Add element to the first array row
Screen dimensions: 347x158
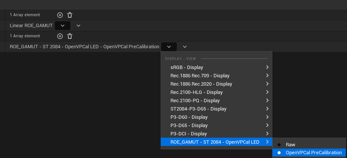pyautogui.click(x=60, y=15)
